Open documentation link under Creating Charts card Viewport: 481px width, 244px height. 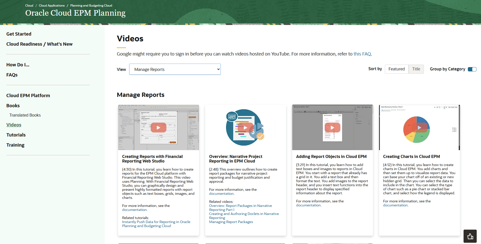click(395, 205)
